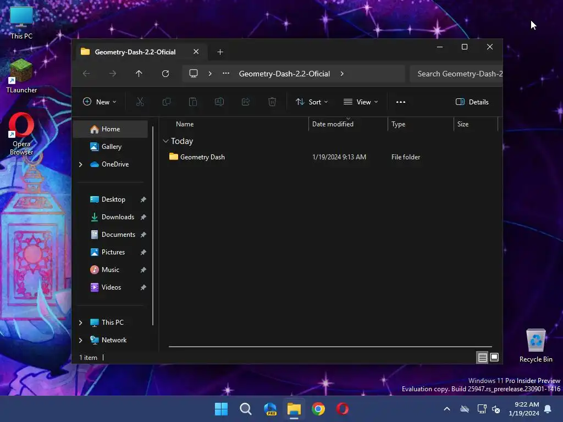Open taskbar Search

246,409
